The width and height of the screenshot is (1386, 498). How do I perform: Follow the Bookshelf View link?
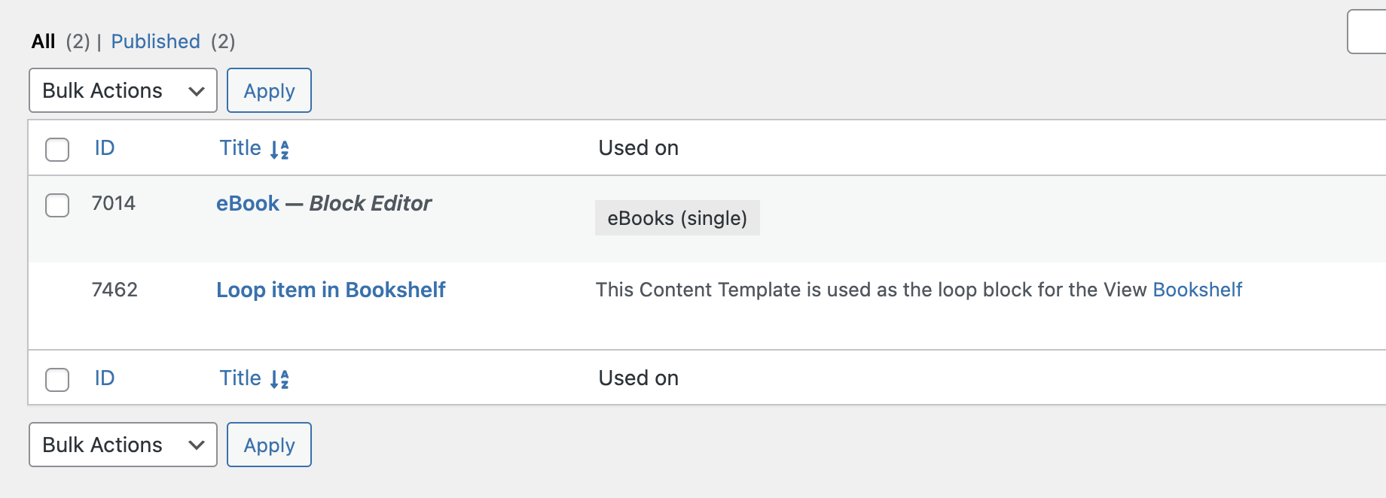[1197, 290]
